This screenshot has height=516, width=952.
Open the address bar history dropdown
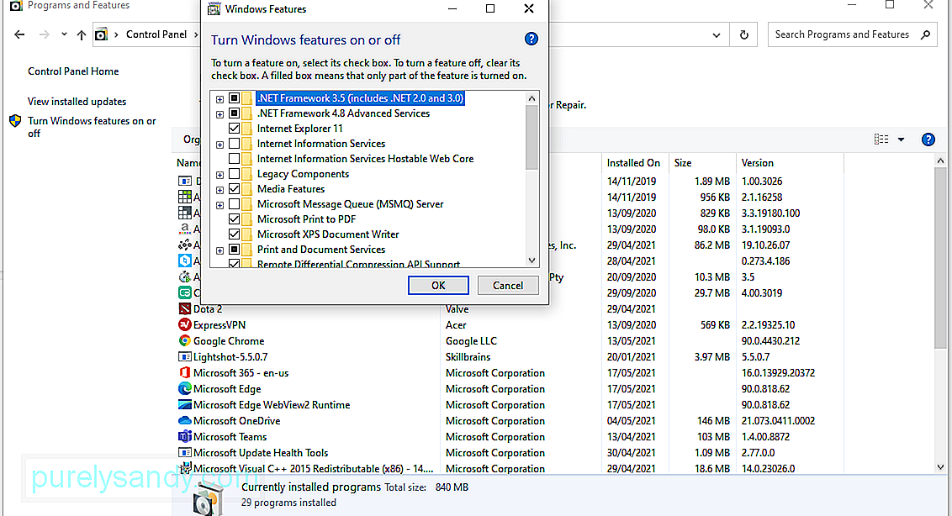click(717, 35)
